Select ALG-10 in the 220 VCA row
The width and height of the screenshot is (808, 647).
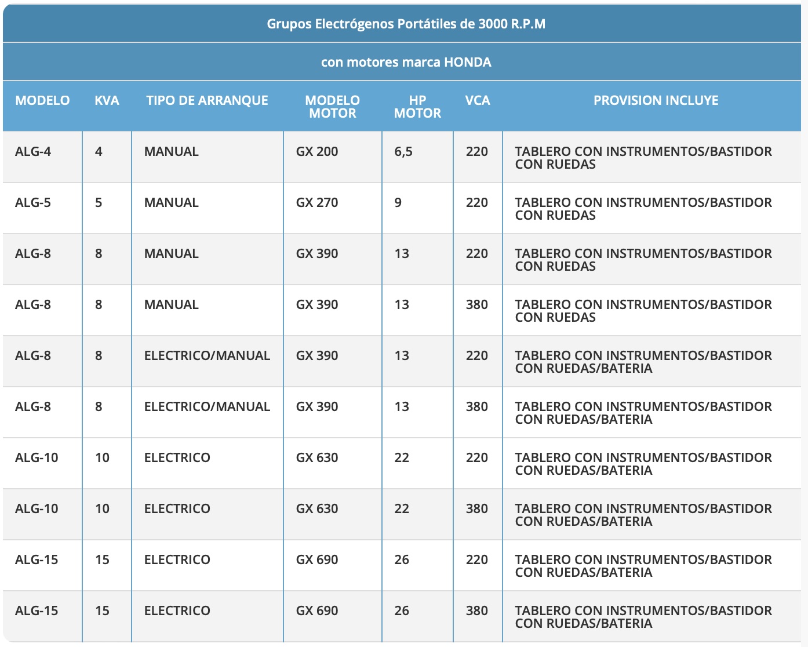[x=37, y=457]
